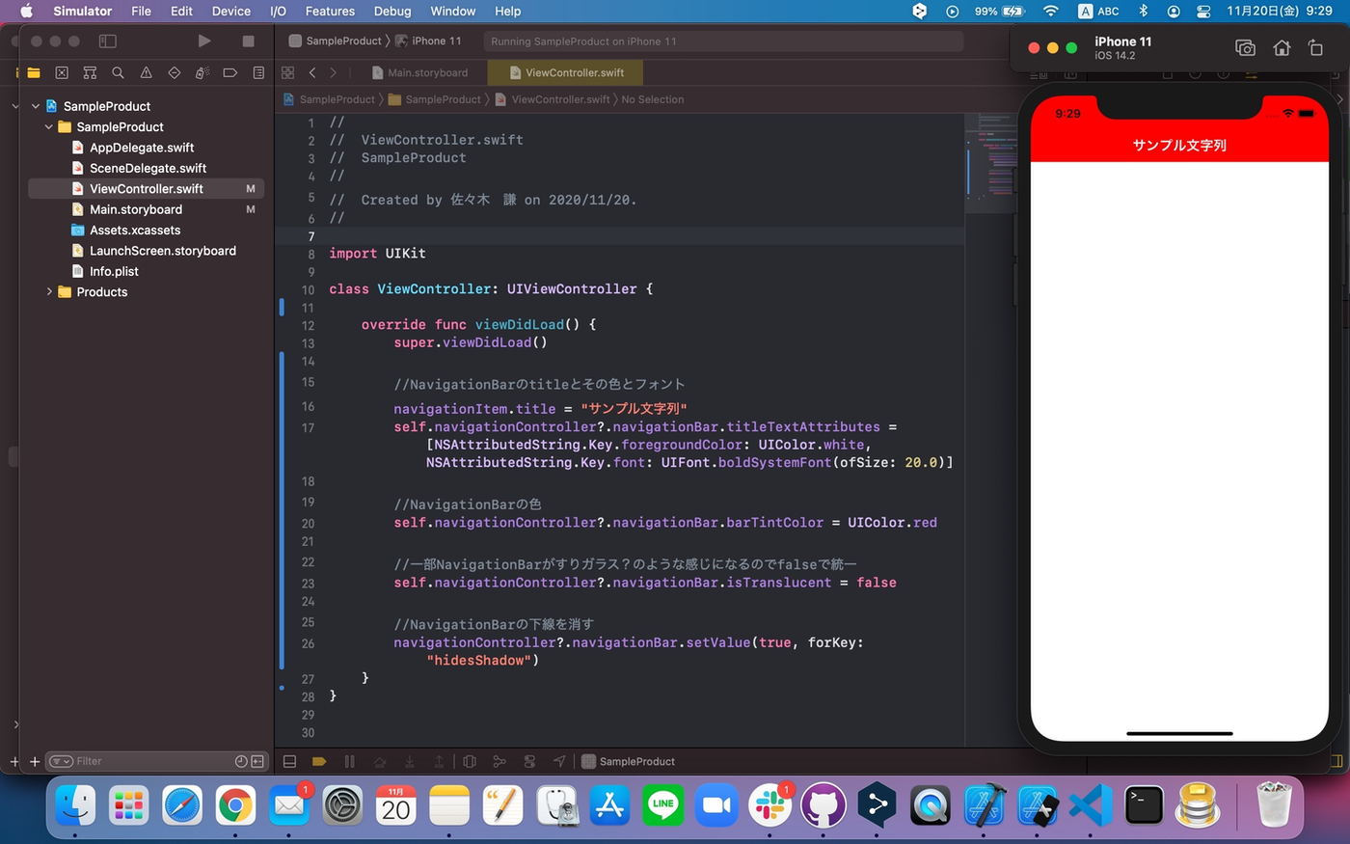Open the Window menu
This screenshot has width=1350, height=844.
pos(453,11)
